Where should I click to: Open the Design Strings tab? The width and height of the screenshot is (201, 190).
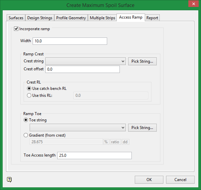click(x=40, y=18)
